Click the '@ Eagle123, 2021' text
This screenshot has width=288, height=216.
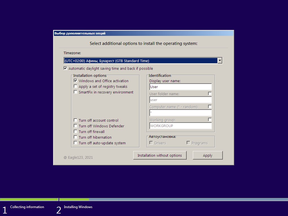(78, 157)
